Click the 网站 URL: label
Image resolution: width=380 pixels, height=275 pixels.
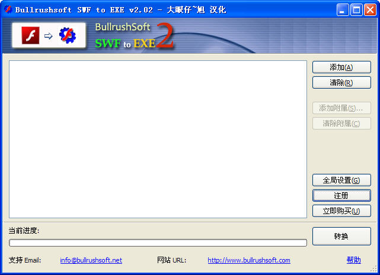point(171,260)
